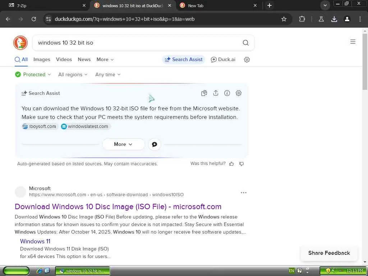Open Duck.ai chat
This screenshot has width=368, height=276.
(x=223, y=60)
